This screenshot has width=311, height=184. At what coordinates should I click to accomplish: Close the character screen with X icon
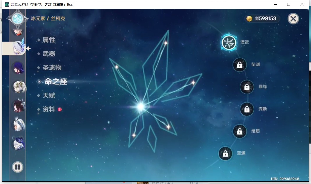click(x=293, y=19)
